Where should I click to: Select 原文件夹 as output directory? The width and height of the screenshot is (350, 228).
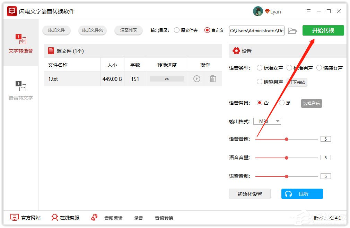tap(177, 30)
